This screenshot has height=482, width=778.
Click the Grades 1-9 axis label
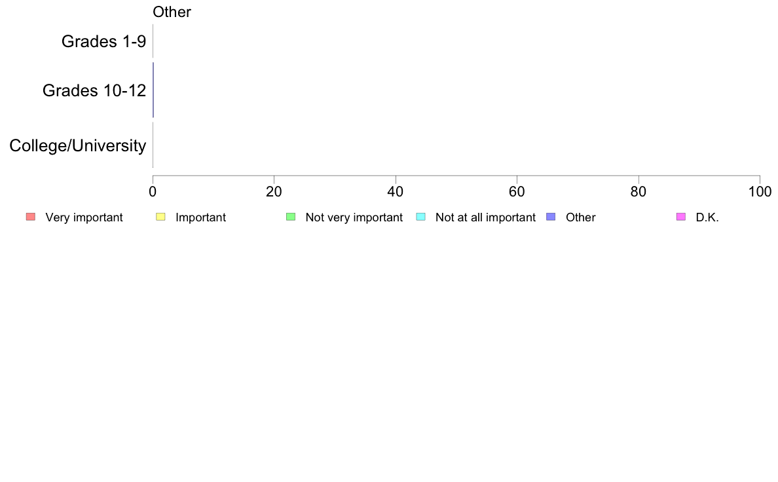pyautogui.click(x=103, y=41)
